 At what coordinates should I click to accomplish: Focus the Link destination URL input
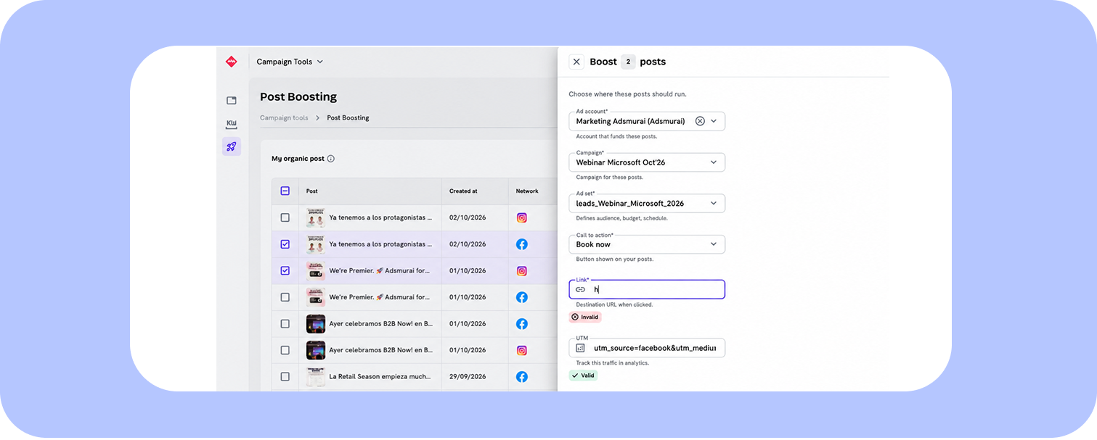[647, 289]
